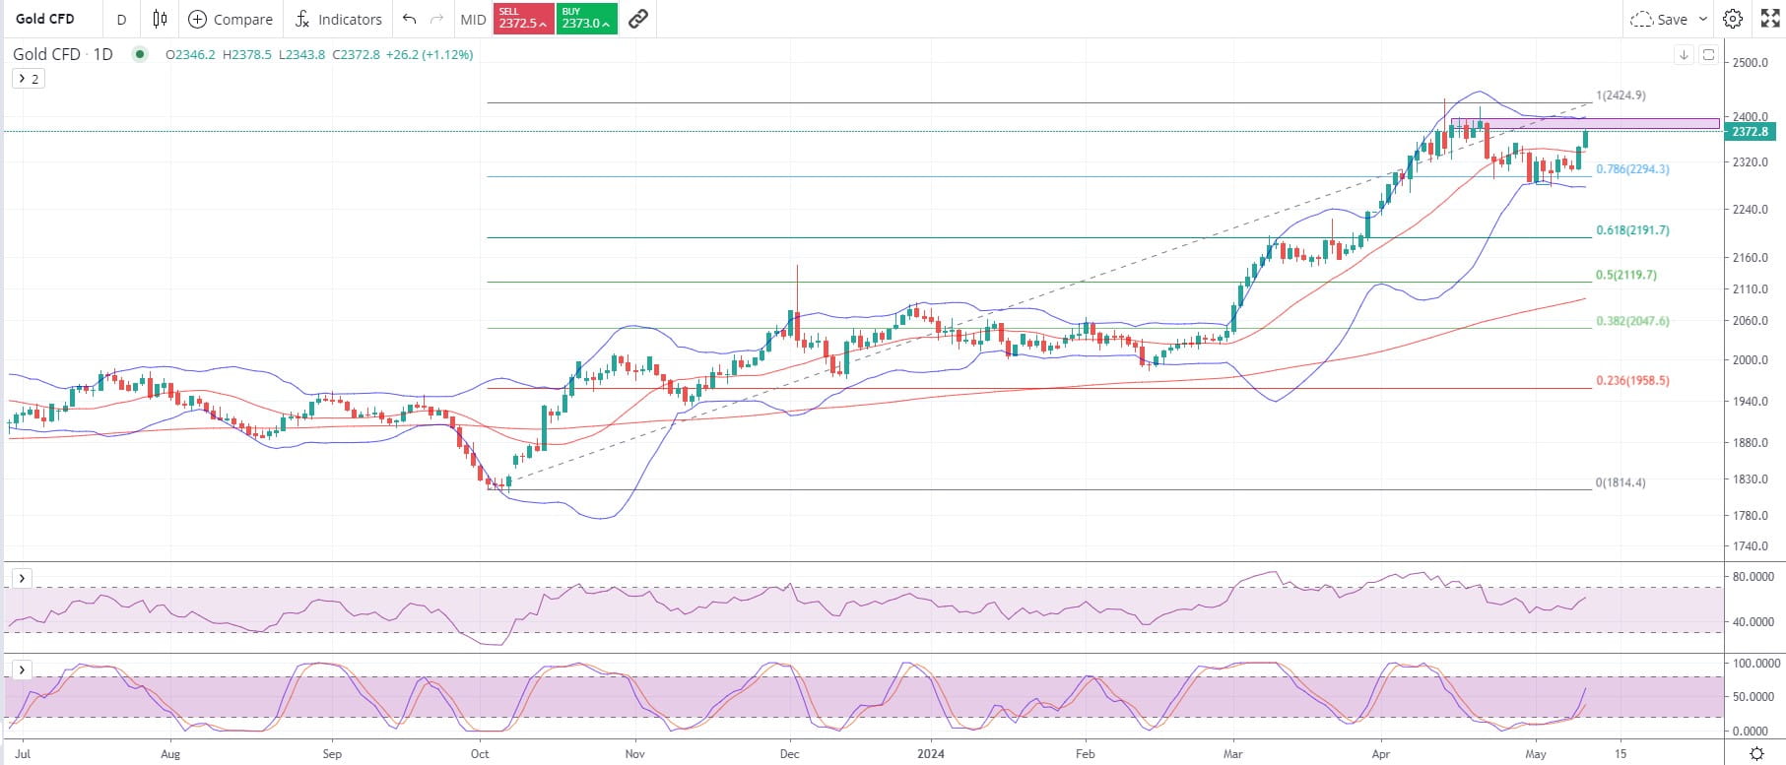Click the 80.0000 RSI scale label
This screenshot has height=765, width=1786.
[1753, 577]
